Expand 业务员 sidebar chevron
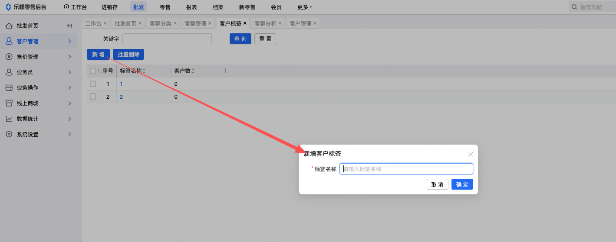The height and width of the screenshot is (242, 616). tap(69, 72)
